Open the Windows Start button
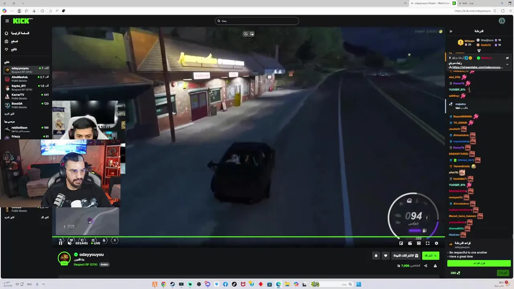Image resolution: width=514 pixels, height=289 pixels. tap(359, 284)
